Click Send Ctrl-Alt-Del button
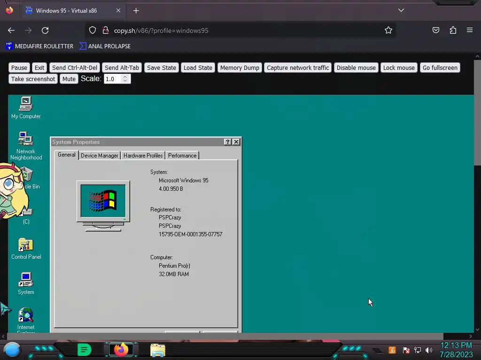481x360 pixels. [75, 67]
